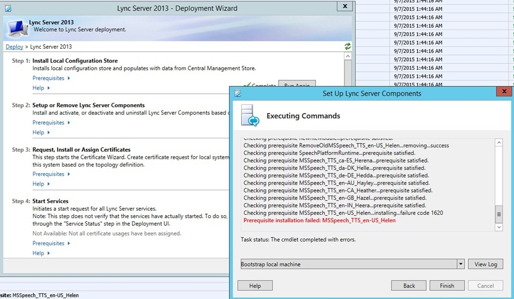This screenshot has width=514, height=299.
Task: Click the Executing Commands server icon
Action: pyautogui.click(x=250, y=115)
